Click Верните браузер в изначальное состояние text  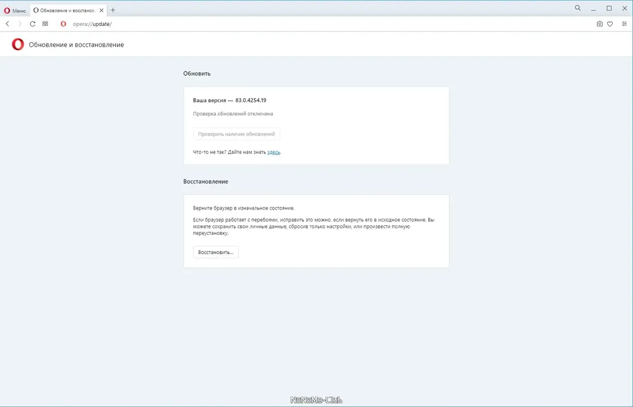(244, 208)
